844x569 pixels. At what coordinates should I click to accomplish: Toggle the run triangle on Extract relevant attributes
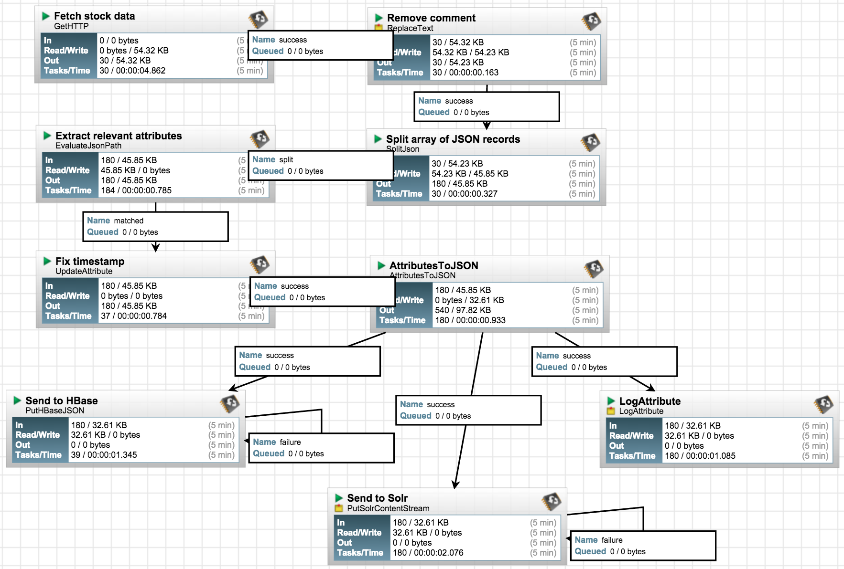(47, 136)
